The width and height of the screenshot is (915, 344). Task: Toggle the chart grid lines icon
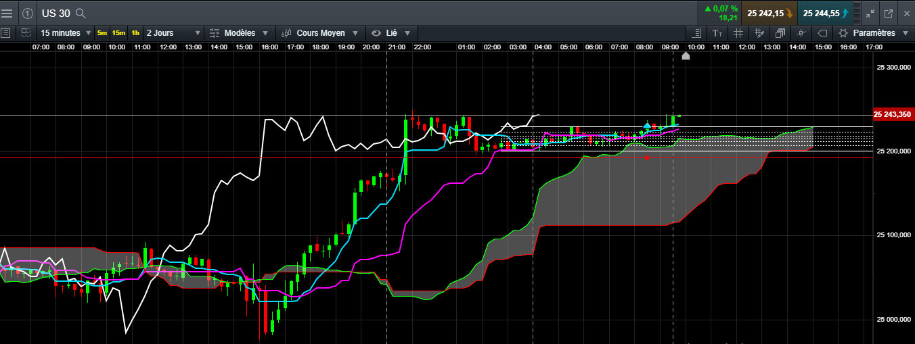pyautogui.click(x=738, y=33)
